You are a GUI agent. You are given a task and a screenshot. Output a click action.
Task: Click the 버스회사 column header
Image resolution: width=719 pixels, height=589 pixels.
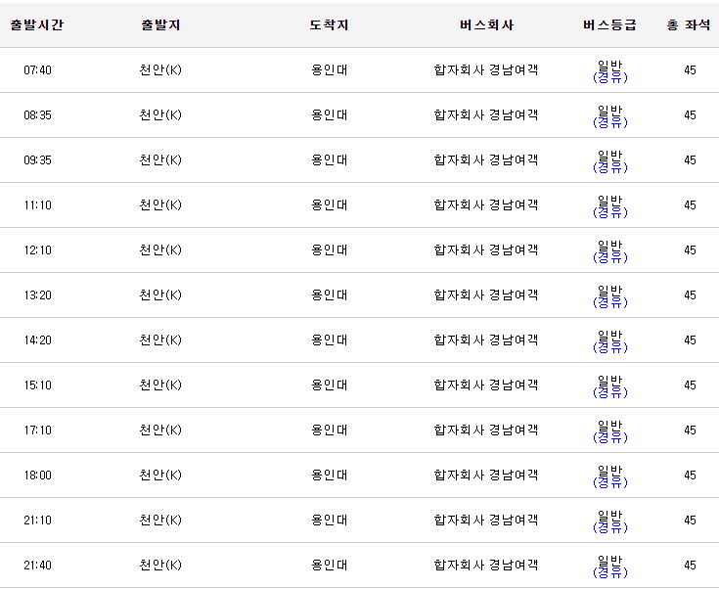486,24
